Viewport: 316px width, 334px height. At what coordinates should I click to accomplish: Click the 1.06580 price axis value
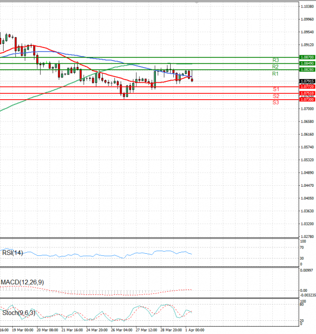tap(308, 122)
